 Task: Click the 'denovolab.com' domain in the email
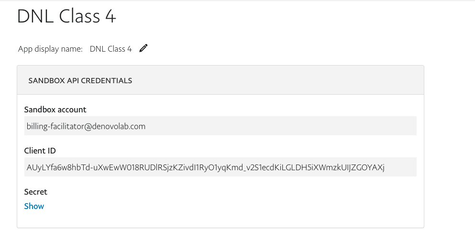(119, 126)
